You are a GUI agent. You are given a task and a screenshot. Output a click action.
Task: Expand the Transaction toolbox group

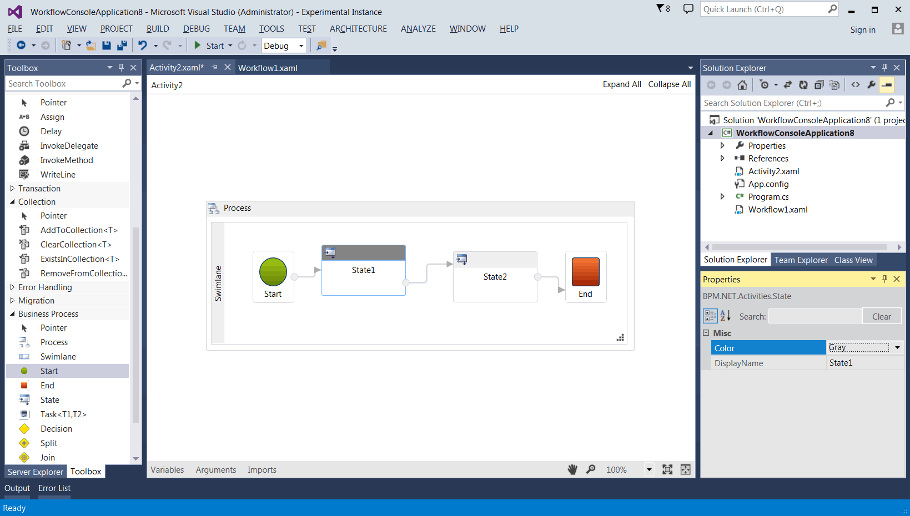(12, 188)
